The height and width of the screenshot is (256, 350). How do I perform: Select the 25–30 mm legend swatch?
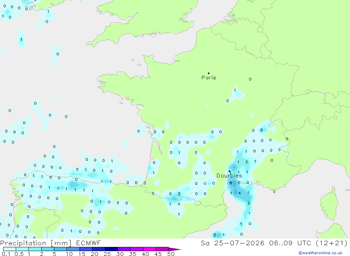click(x=111, y=249)
